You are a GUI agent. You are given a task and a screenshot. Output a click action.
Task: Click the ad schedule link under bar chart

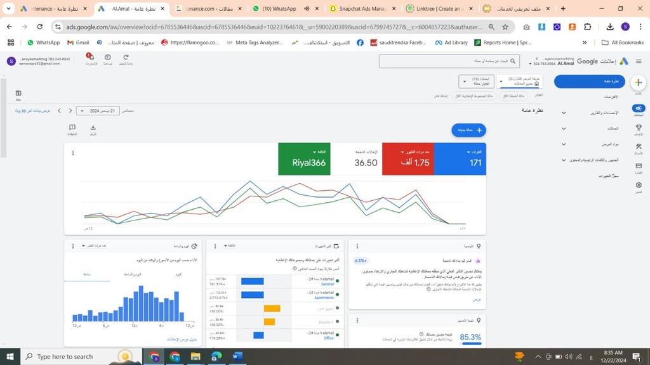click(x=182, y=340)
